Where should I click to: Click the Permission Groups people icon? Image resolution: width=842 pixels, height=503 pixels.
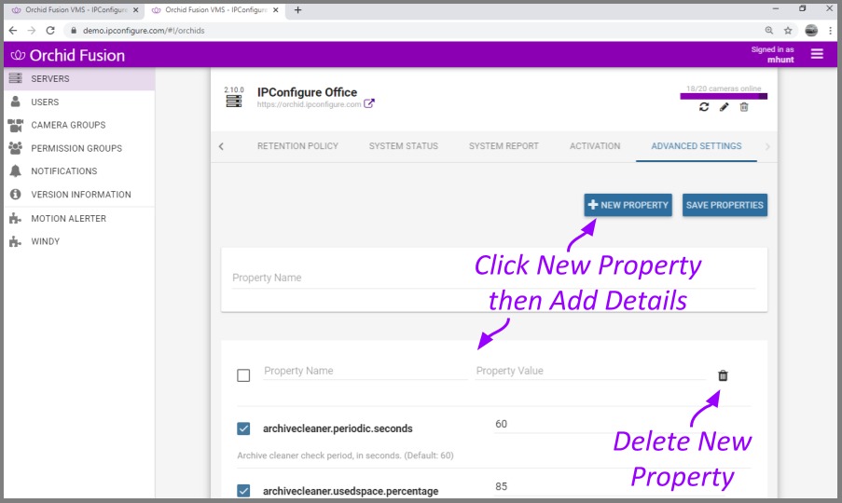click(16, 147)
